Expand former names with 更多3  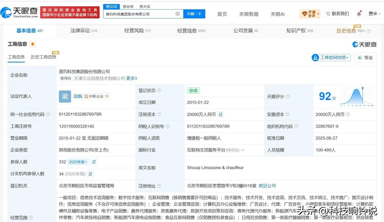click(131, 78)
